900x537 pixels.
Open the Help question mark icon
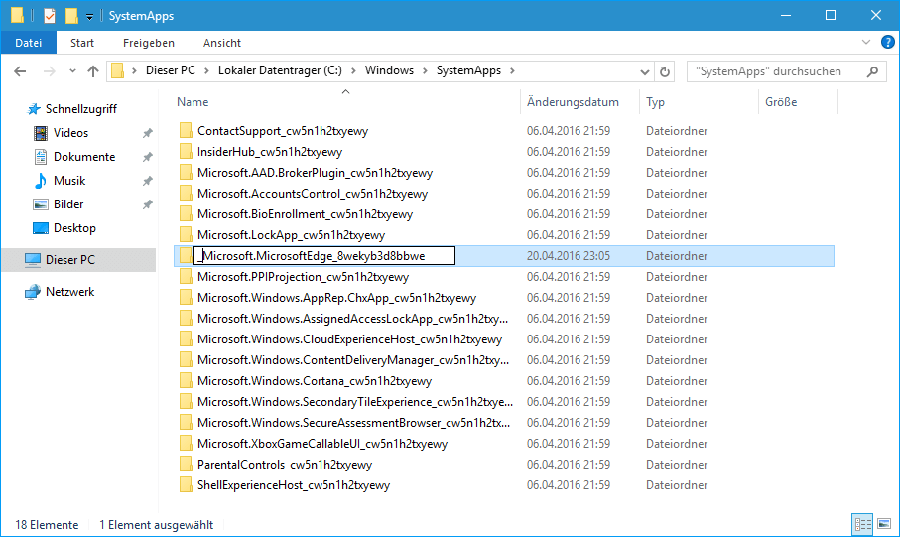point(887,42)
